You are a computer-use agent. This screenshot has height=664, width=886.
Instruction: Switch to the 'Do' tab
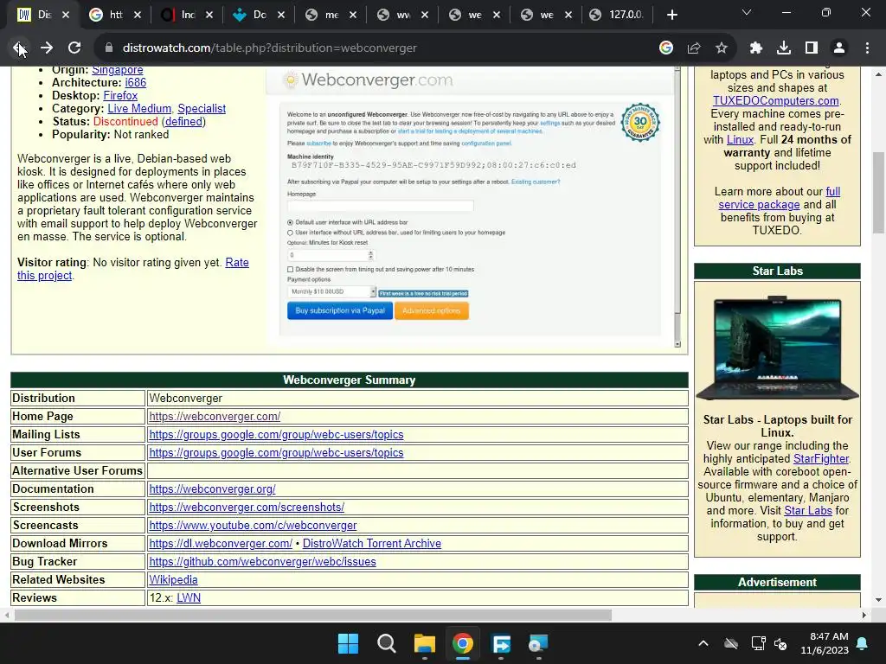260,15
